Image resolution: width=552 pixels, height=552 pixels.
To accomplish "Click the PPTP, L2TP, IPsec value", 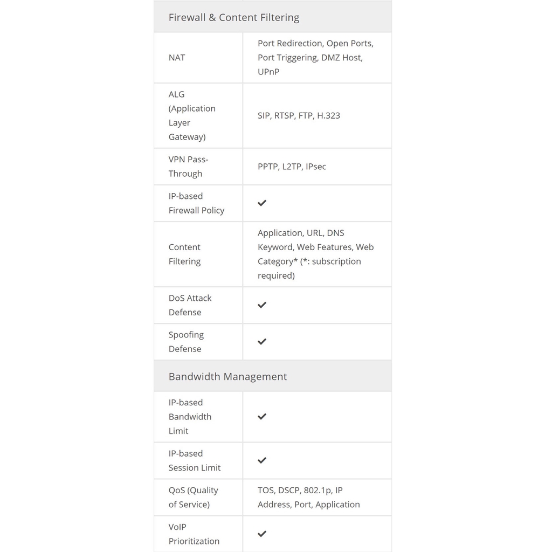I will pos(292,167).
